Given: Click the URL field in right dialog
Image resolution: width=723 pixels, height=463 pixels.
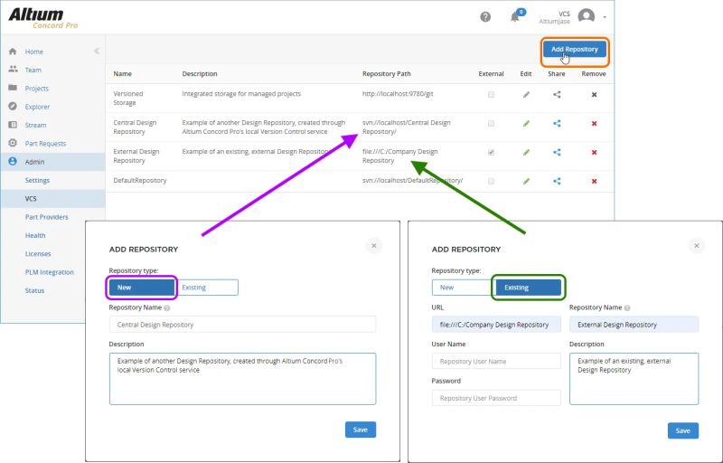Looking at the screenshot, I should pos(496,325).
